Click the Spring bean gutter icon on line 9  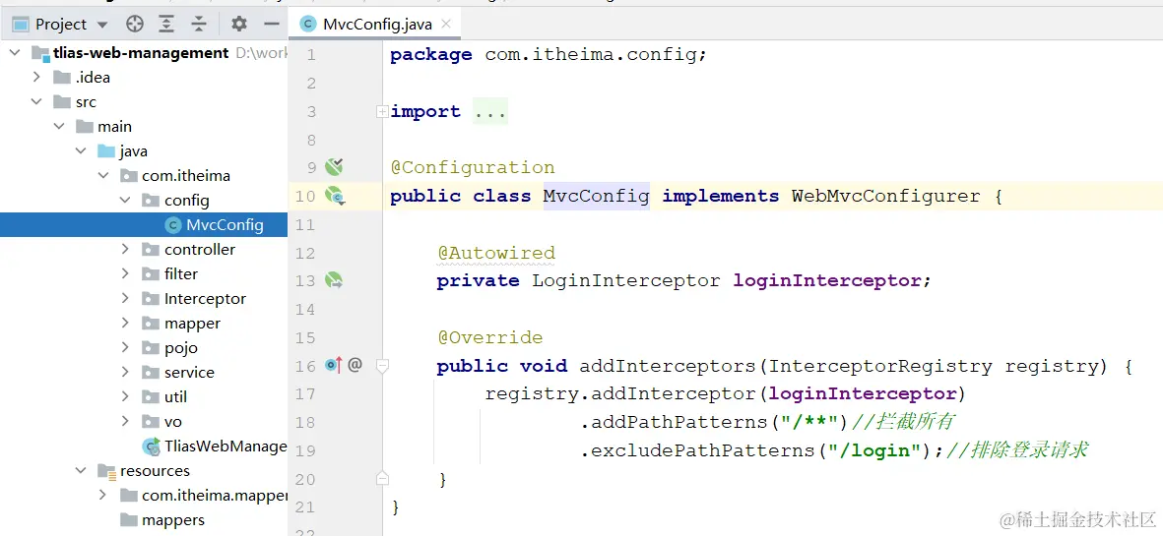pyautogui.click(x=334, y=166)
